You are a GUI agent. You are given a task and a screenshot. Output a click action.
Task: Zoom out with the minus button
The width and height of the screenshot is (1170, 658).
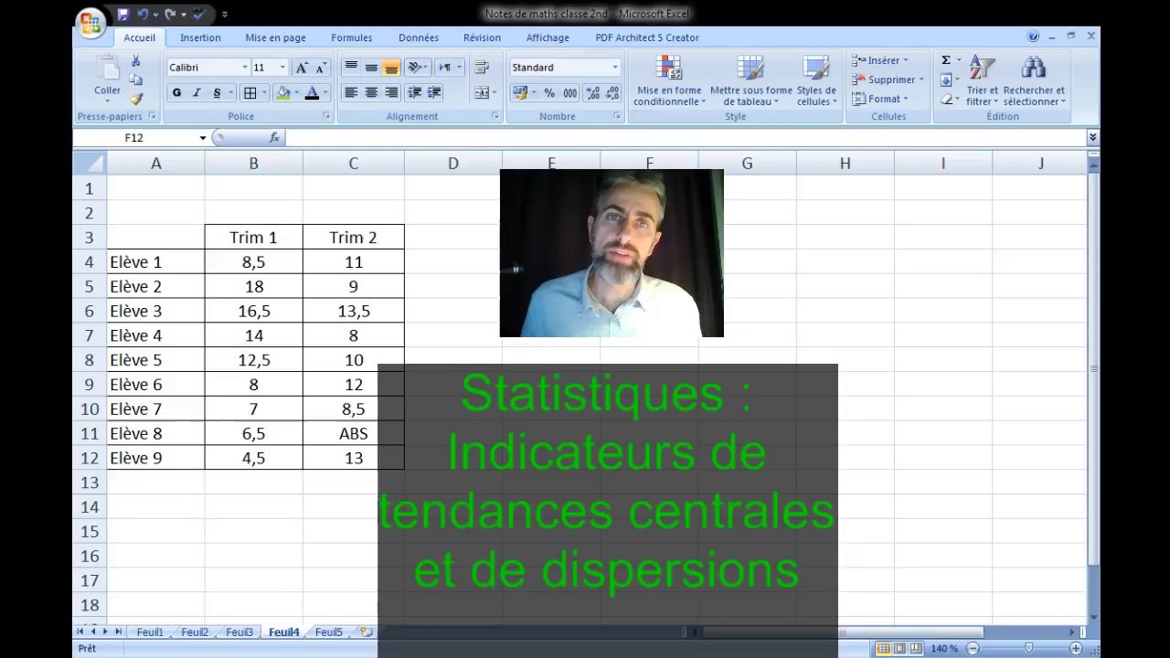pyautogui.click(x=973, y=648)
